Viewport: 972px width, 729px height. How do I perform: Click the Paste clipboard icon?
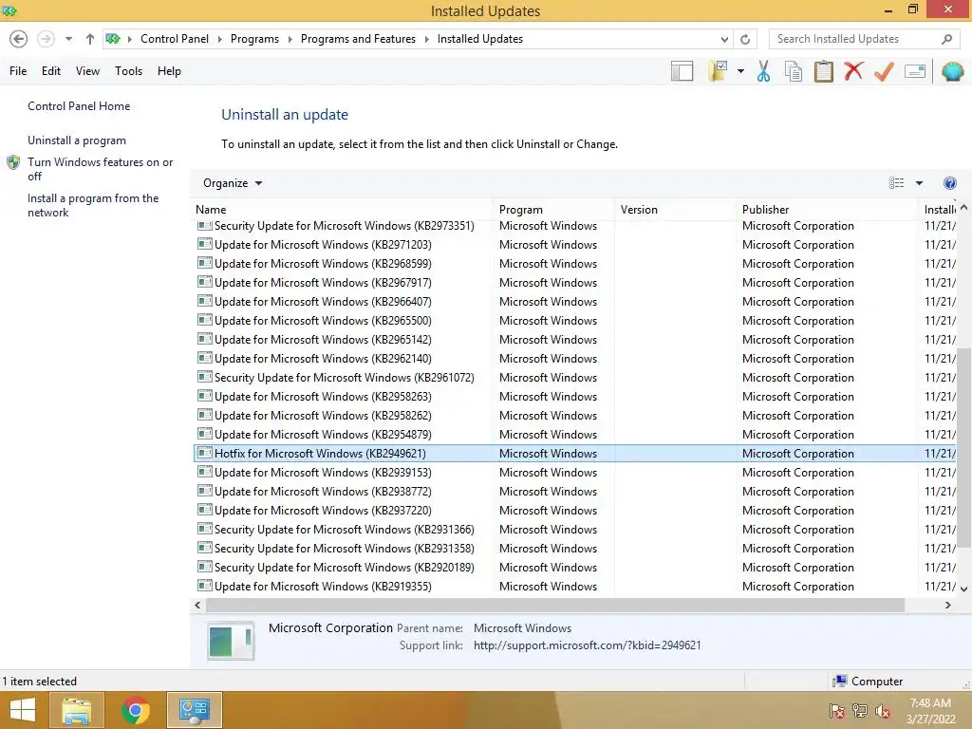(x=823, y=71)
